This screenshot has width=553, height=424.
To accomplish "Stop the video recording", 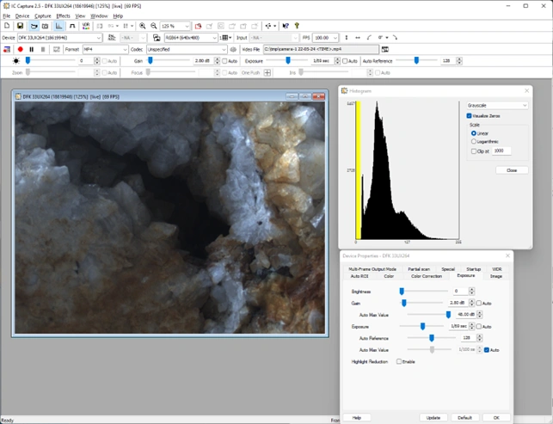I will [42, 49].
